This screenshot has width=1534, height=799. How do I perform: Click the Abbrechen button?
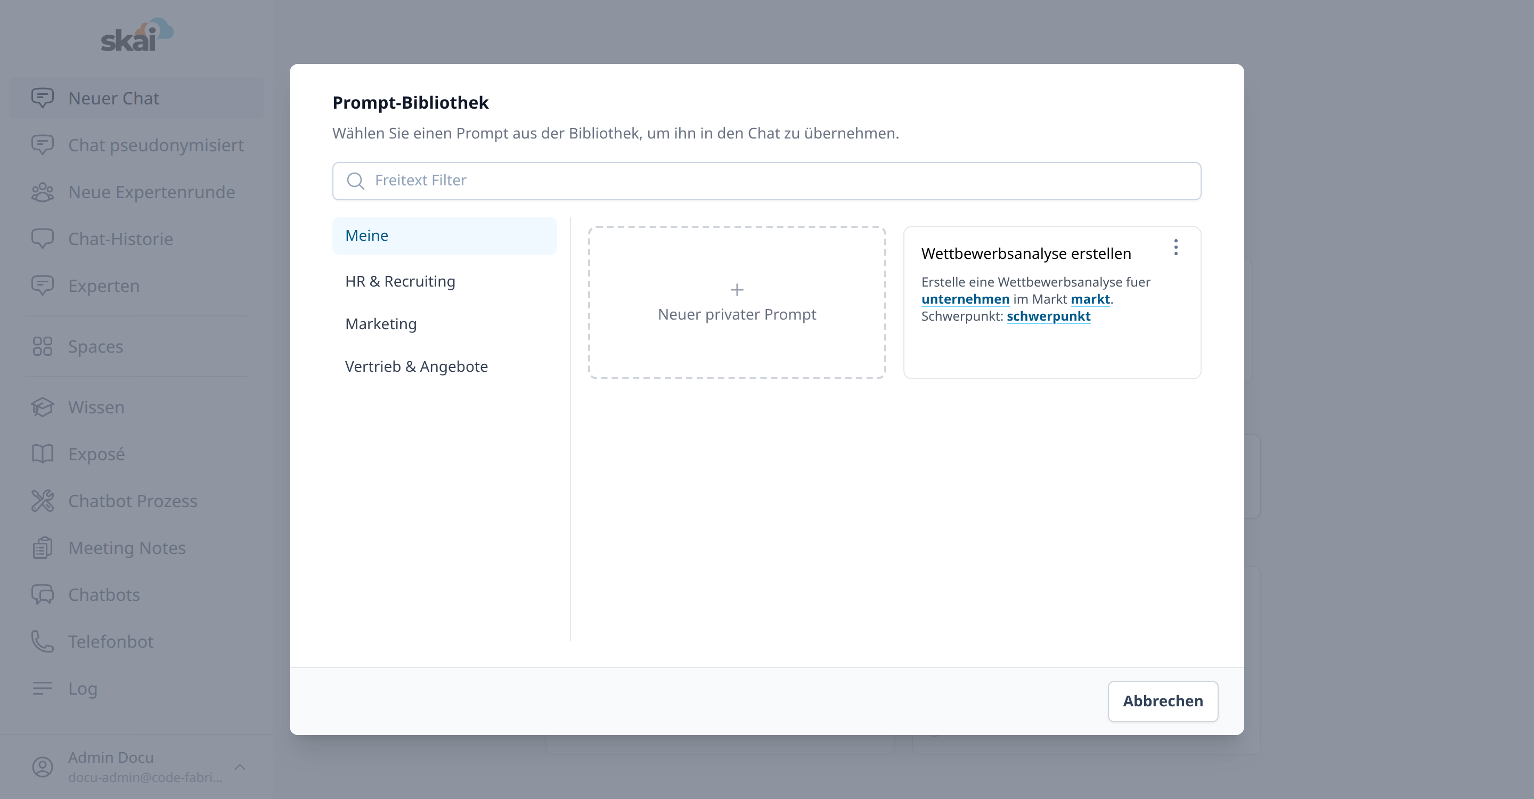1162,702
